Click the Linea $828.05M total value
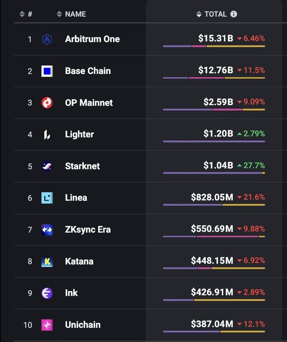 [212, 197]
